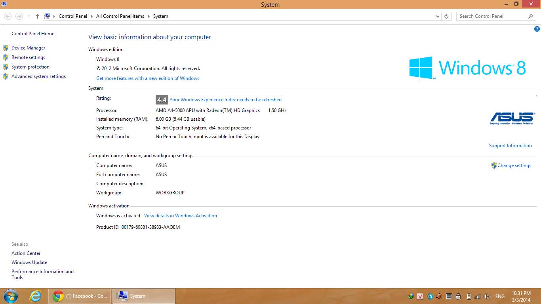The width and height of the screenshot is (541, 304).
Task: Open the white volume speaker icon
Action: tap(487, 296)
